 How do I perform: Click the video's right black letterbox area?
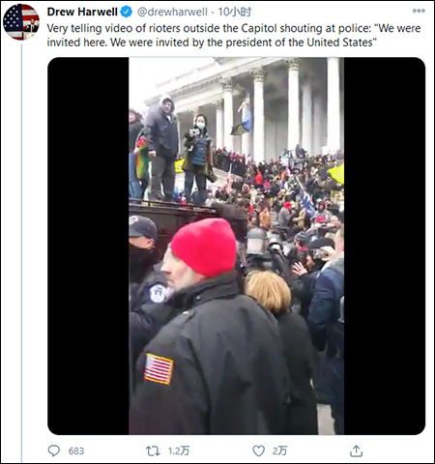(x=385, y=246)
